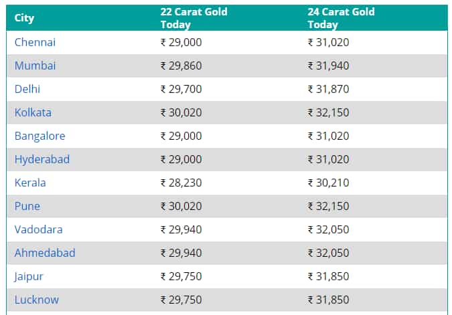Image resolution: width=452 pixels, height=315 pixels.
Task: Select Chennai's 22 carat price ₹ 29,000
Action: pos(181,42)
